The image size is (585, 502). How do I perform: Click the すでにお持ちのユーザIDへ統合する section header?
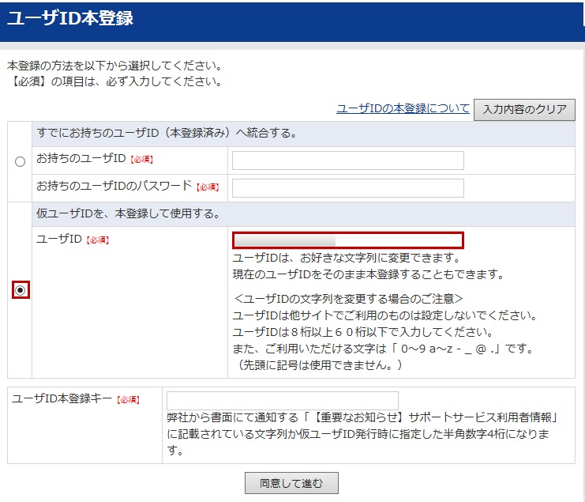click(167, 133)
